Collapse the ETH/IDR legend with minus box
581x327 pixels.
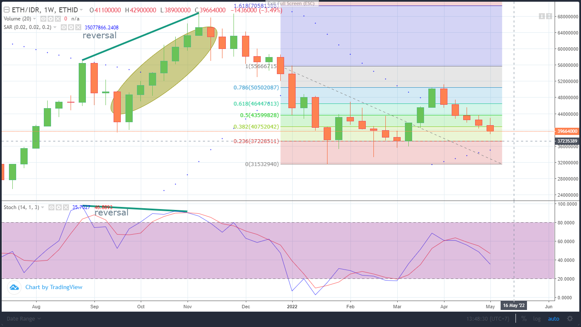[x=6, y=10]
